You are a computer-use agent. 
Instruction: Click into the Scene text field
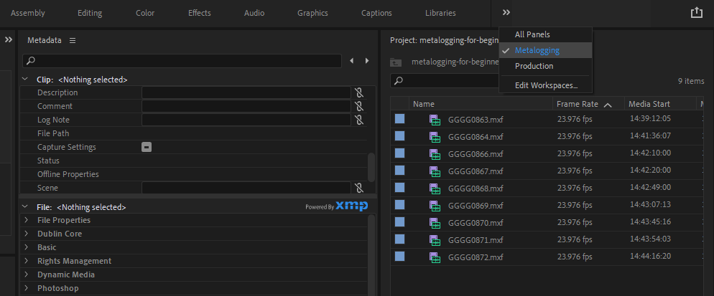246,188
